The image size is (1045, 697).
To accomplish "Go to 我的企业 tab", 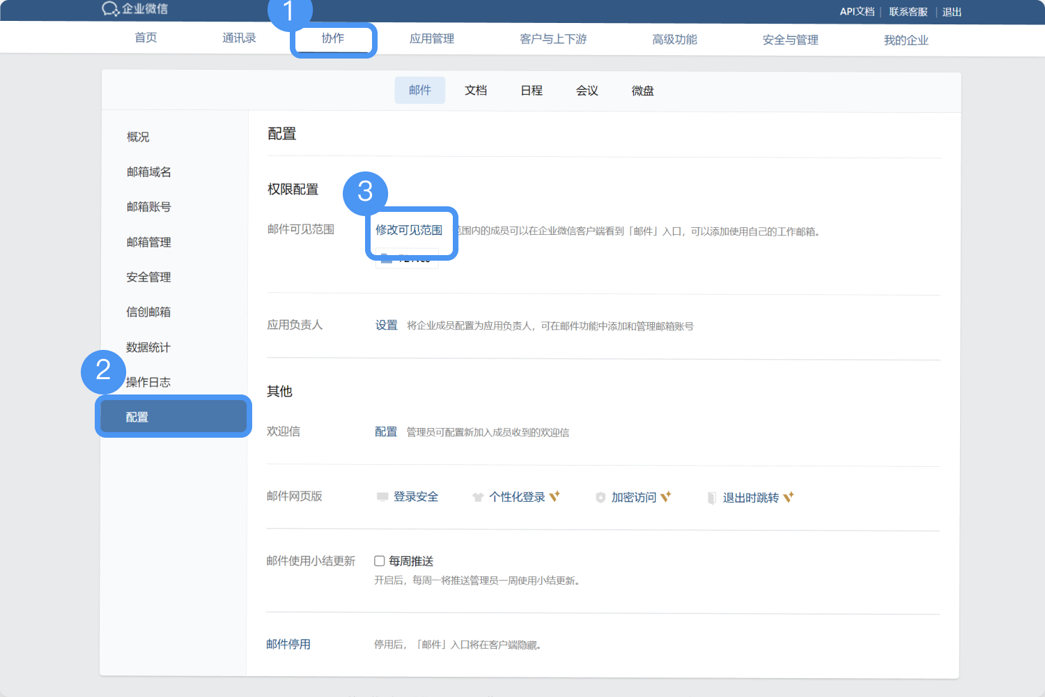I will 906,40.
